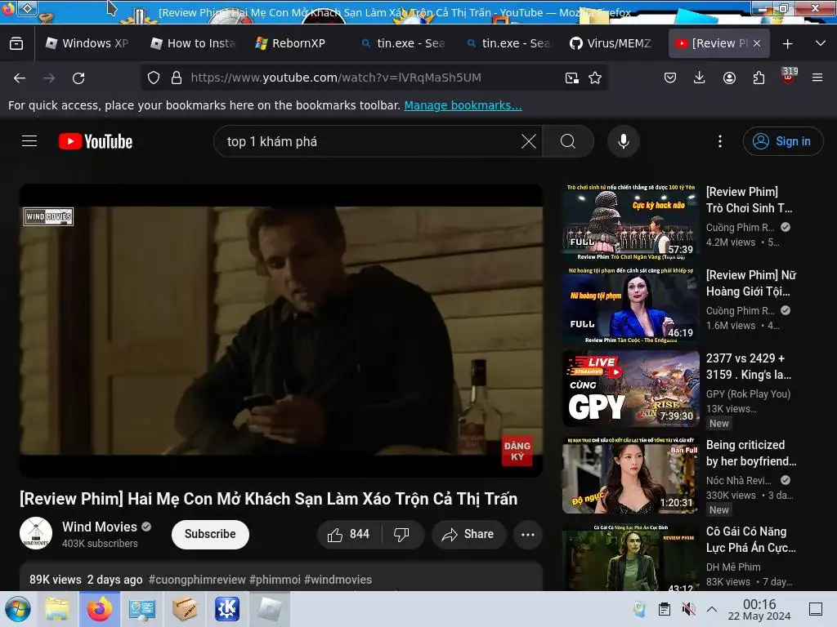Open the Firefox View icon
The width and height of the screenshot is (837, 627).
click(16, 43)
